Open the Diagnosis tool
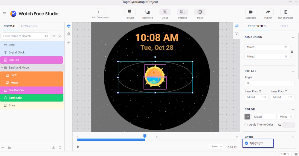The image size is (299, 156). pos(251,12)
